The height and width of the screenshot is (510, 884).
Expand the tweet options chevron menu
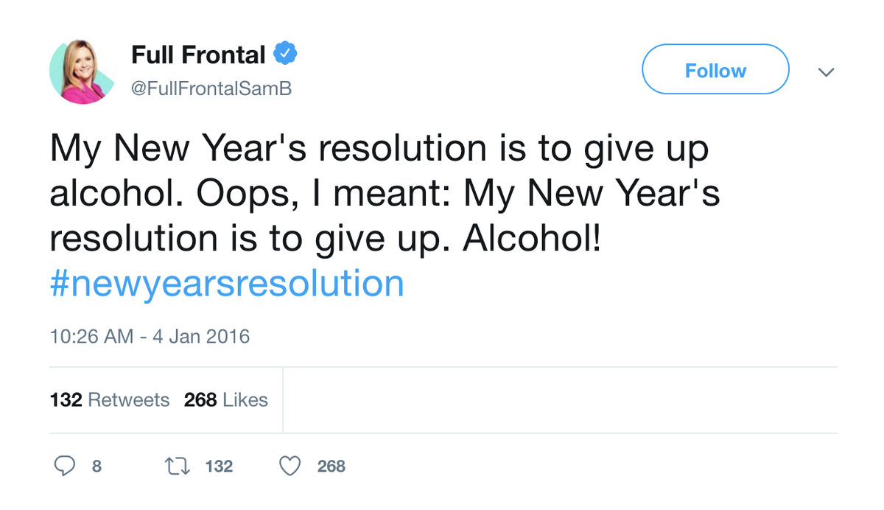tap(827, 72)
